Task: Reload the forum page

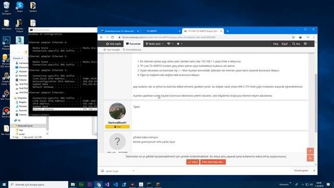Action: tap(113, 37)
